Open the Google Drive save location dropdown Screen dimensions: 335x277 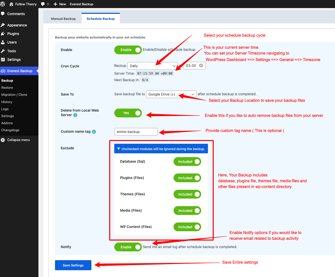click(171, 94)
